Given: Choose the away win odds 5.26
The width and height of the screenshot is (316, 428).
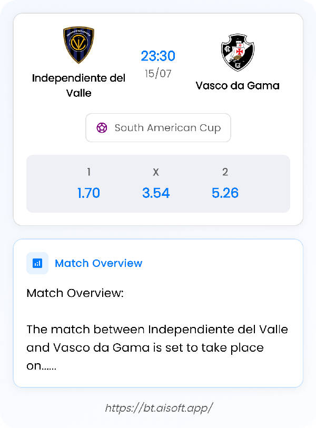Looking at the screenshot, I should pos(225,193).
